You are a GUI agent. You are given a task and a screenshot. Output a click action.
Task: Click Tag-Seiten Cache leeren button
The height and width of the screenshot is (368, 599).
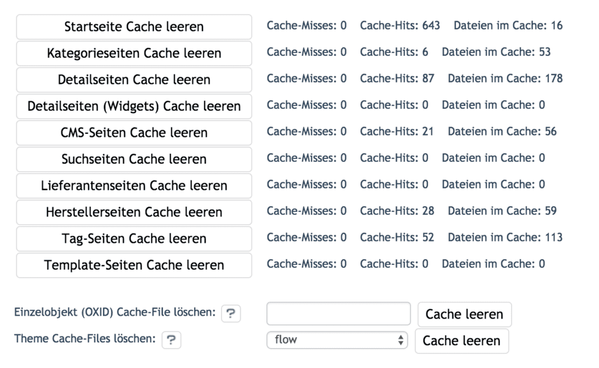coord(134,239)
